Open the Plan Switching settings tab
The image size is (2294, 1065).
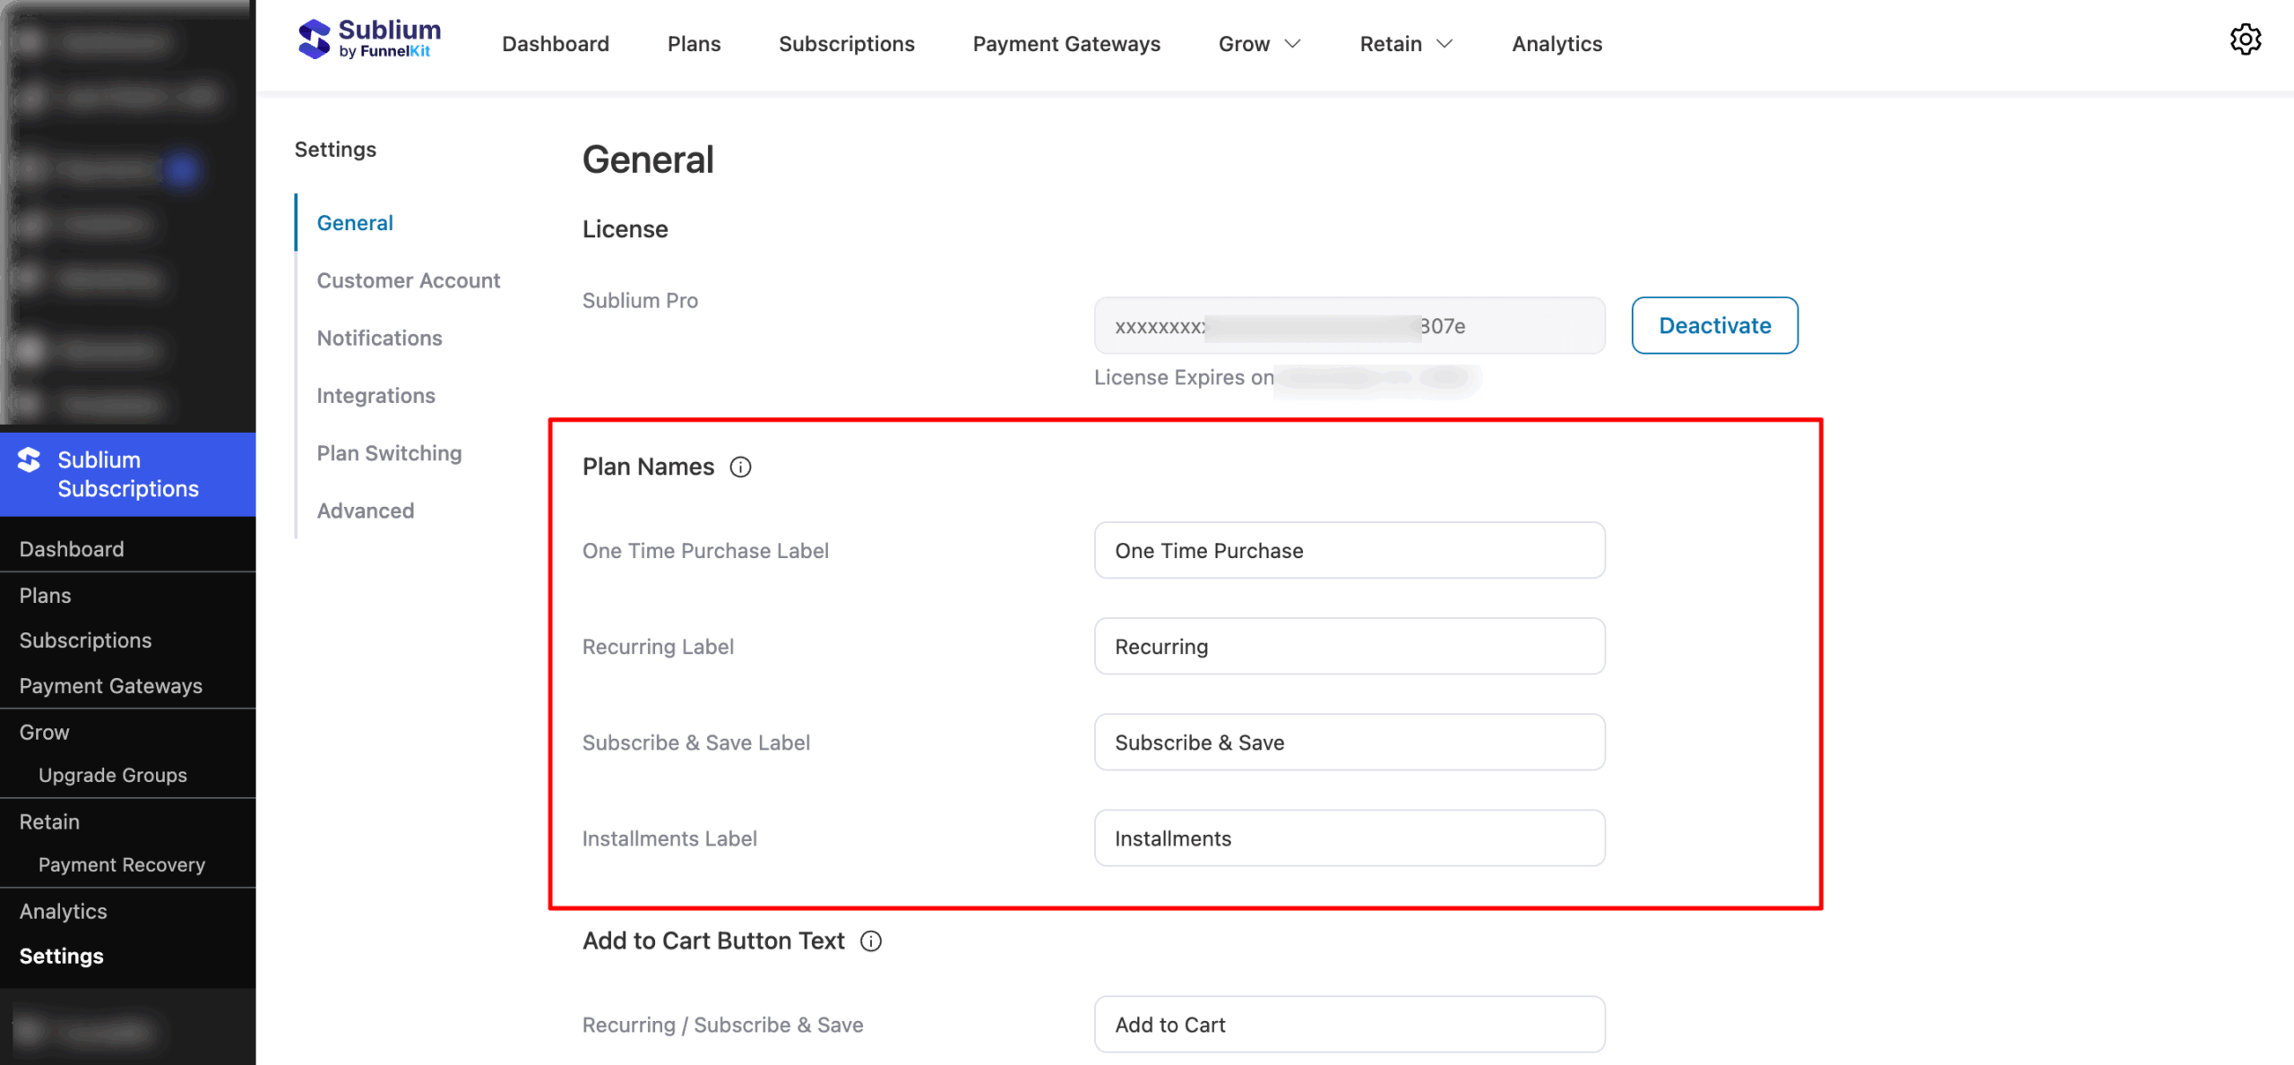389,453
